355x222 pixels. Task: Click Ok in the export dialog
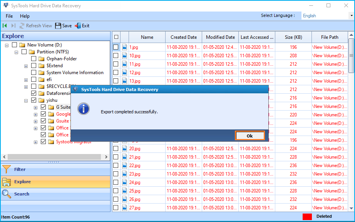coord(250,136)
